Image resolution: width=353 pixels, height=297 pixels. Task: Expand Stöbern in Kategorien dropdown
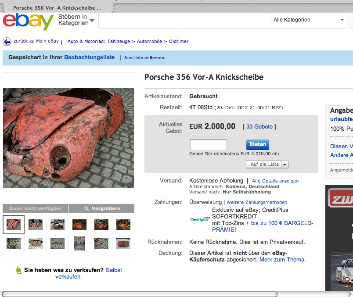click(x=76, y=20)
